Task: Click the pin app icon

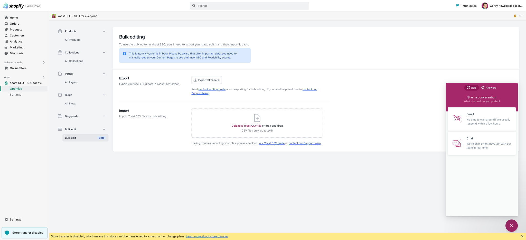Action: click(515, 16)
